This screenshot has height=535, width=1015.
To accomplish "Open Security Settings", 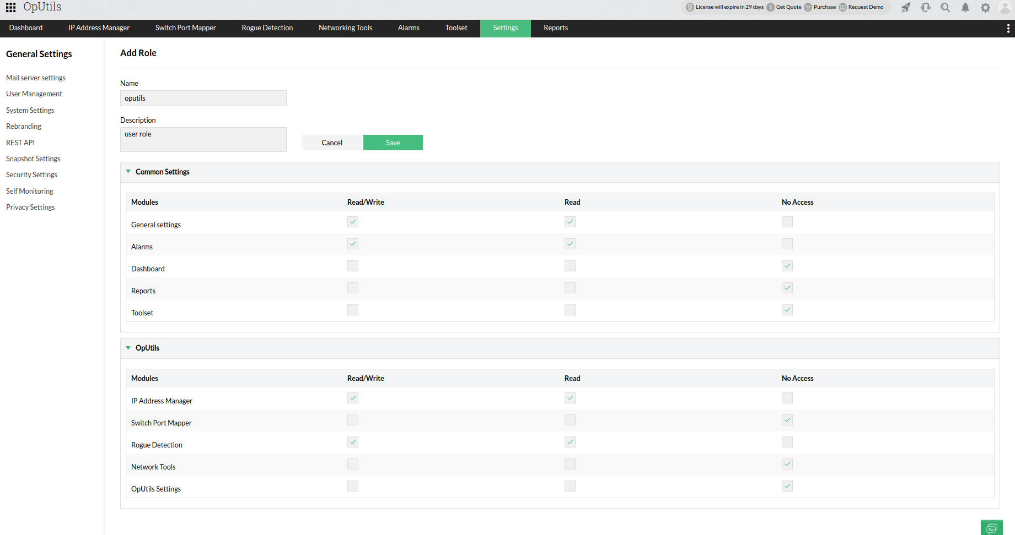I will click(31, 175).
